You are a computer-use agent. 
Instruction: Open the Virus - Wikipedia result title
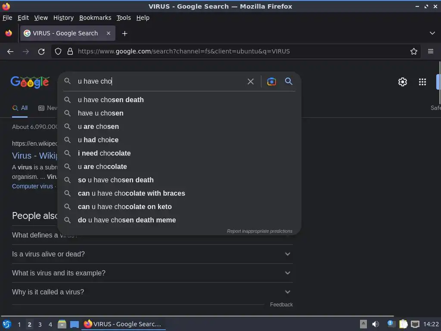click(34, 156)
